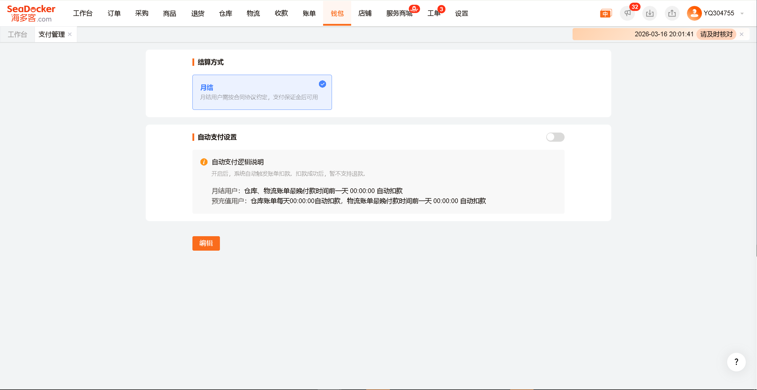
Task: Open the 工单 menu with badge
Action: [x=434, y=13]
